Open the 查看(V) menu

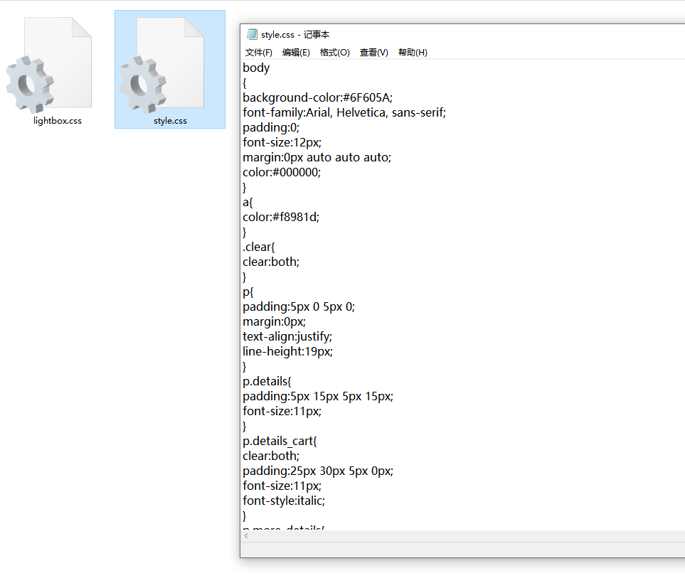[x=373, y=53]
